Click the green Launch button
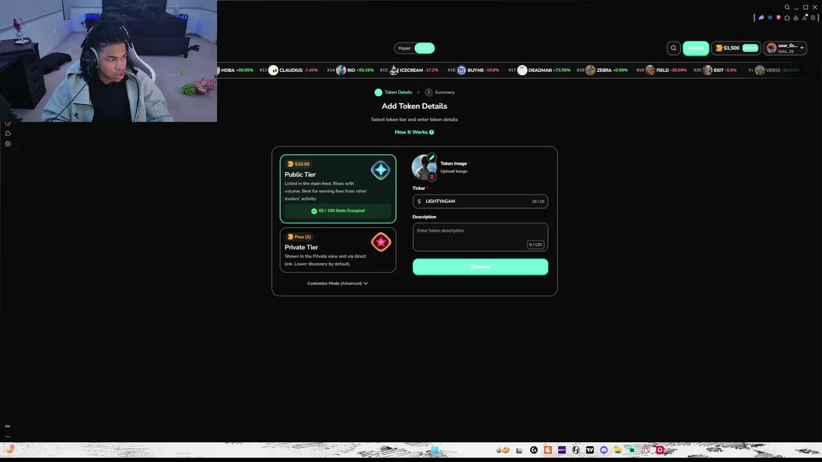The width and height of the screenshot is (822, 462). click(x=695, y=48)
